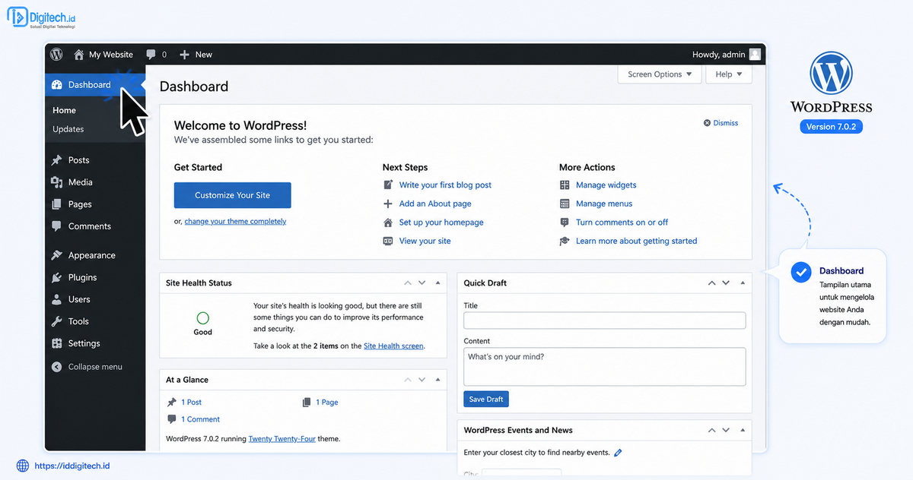Click the 1 Page link
Viewport: 913px width, 480px height.
(327, 403)
